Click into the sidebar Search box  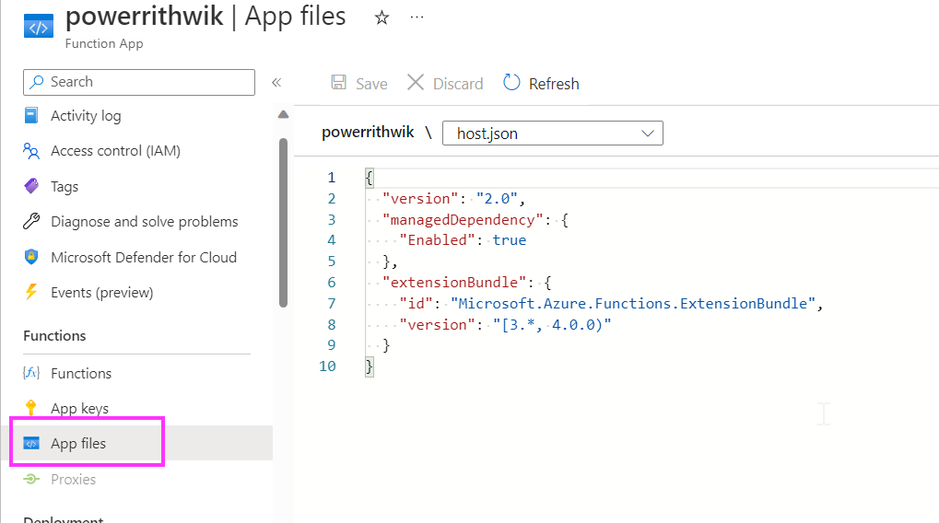[x=139, y=82]
